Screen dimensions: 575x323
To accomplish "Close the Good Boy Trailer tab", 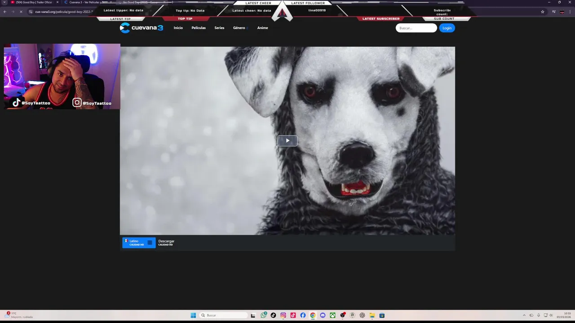I will tap(57, 2).
